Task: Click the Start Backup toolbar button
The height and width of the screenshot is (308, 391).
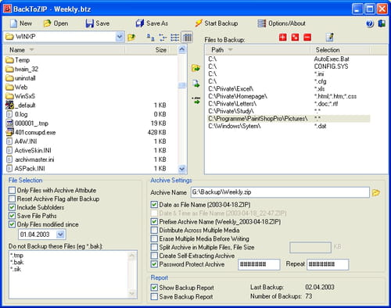Action: [216, 23]
